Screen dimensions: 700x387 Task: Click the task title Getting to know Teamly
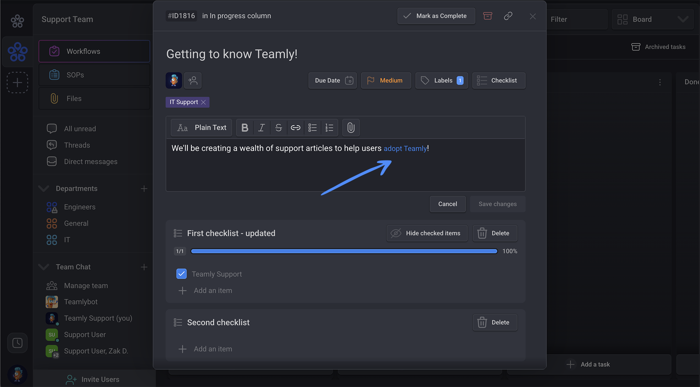[x=232, y=54]
